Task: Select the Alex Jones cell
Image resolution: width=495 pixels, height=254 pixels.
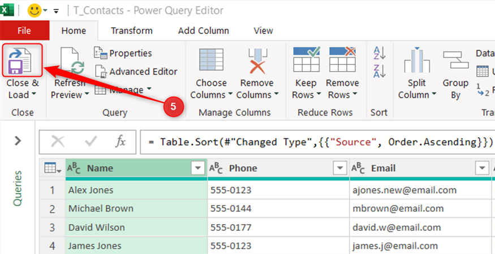Action: click(x=136, y=190)
